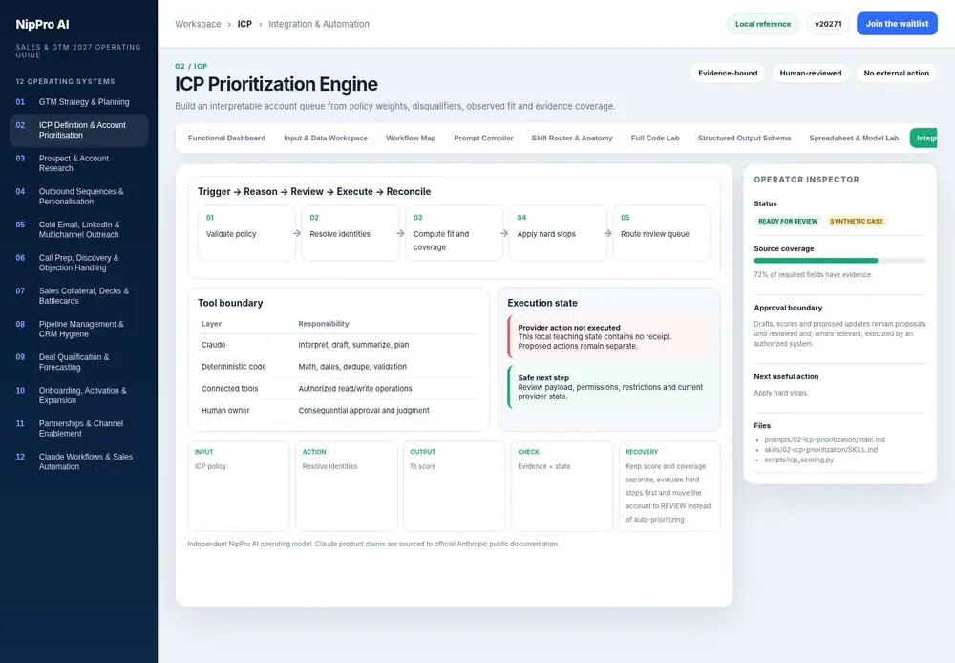
Task: Click the Connected tools table row
Action: pyautogui.click(x=338, y=389)
